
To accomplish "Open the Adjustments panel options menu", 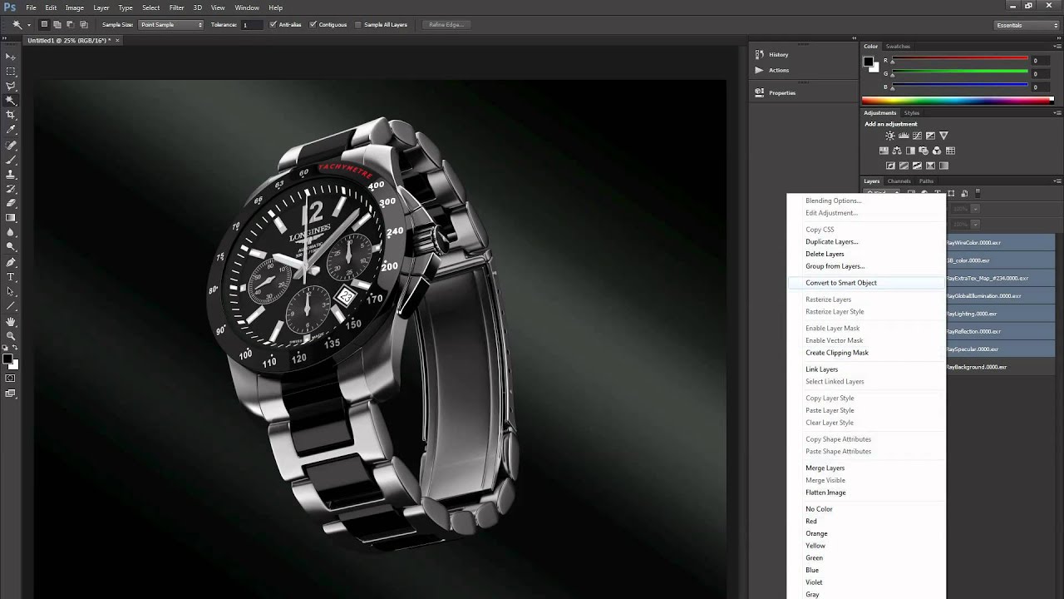I will (x=1057, y=112).
